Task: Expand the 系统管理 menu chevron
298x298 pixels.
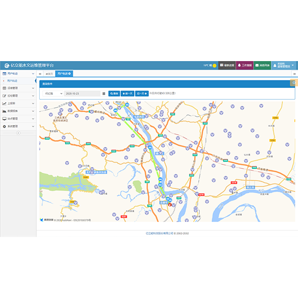Action: 33,126
